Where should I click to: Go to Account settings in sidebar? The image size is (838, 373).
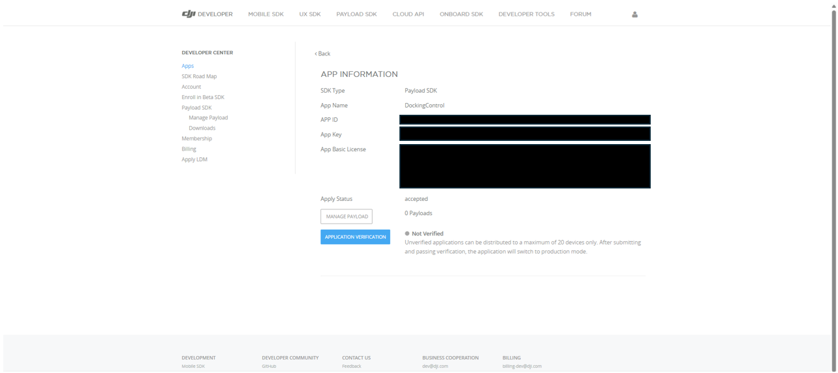191,87
